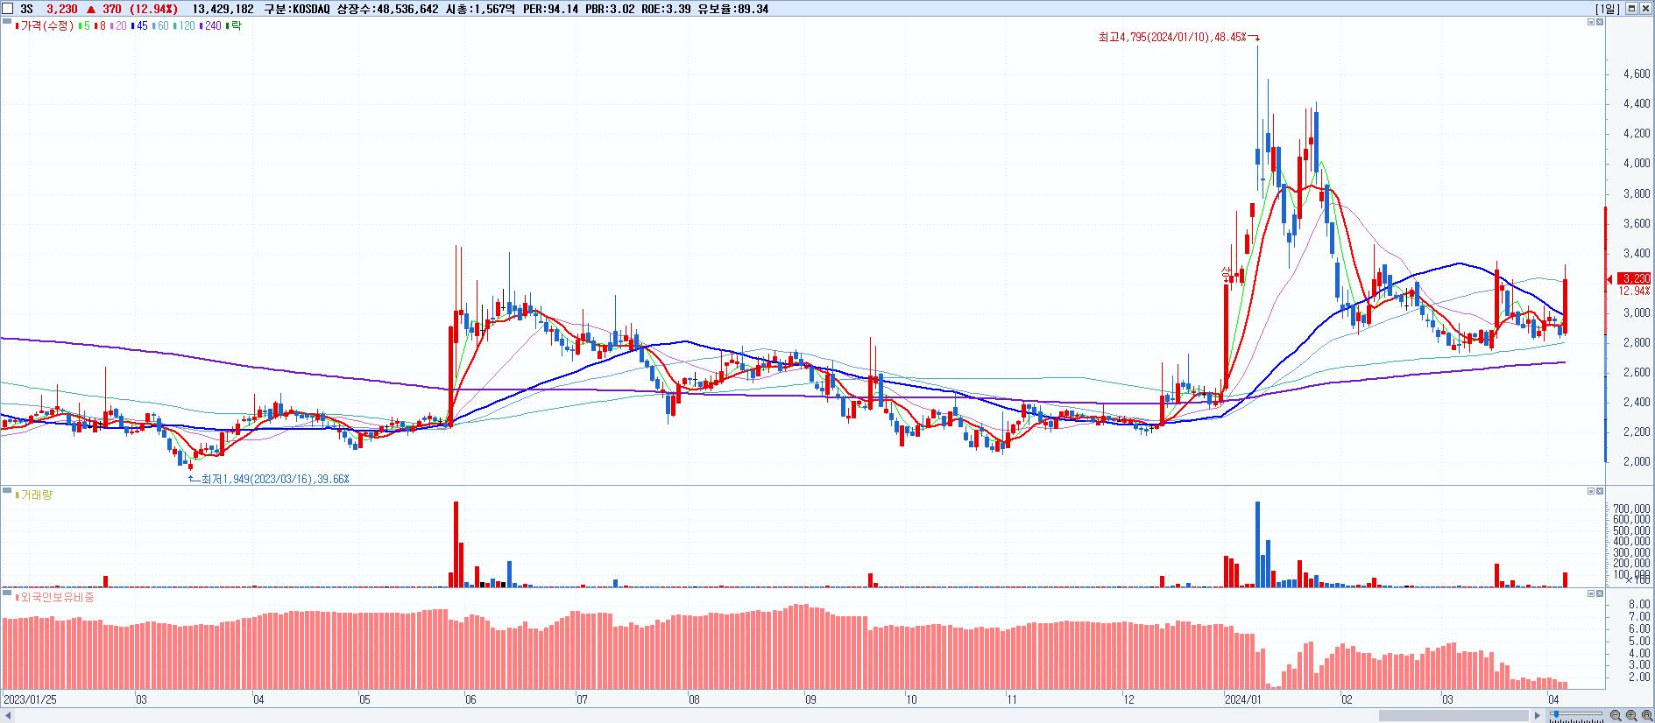The height and width of the screenshot is (723, 1655).
Task: Click the 2024/01 date axis label
Action: pos(1242,700)
